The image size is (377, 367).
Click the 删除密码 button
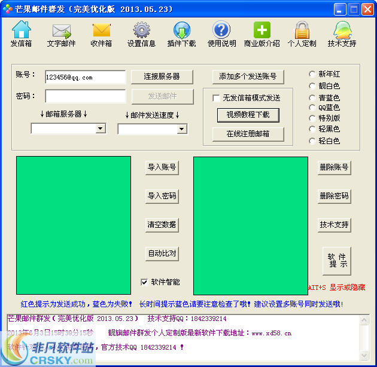(334, 196)
